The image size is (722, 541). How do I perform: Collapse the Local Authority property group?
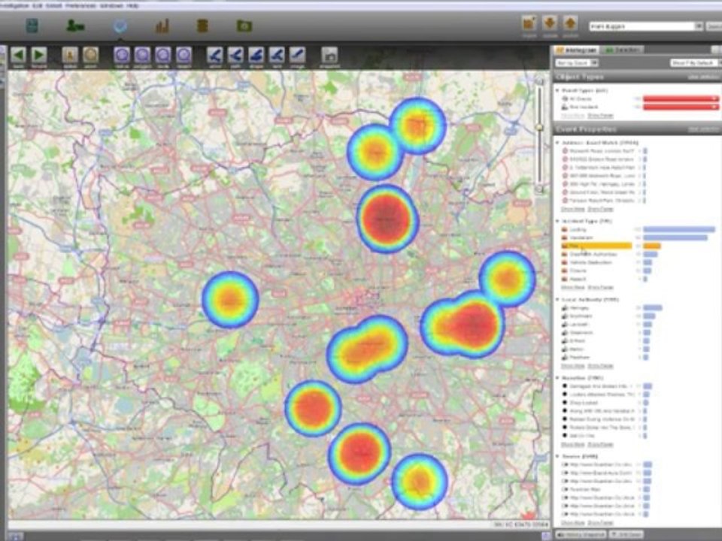557,299
